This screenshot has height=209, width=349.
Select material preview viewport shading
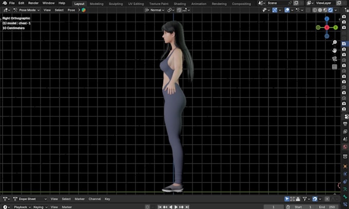(x=325, y=10)
